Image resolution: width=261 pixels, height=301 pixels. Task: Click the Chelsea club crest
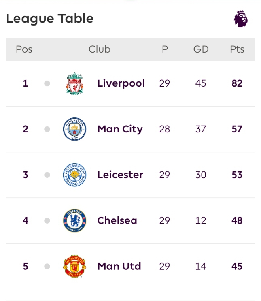point(75,221)
